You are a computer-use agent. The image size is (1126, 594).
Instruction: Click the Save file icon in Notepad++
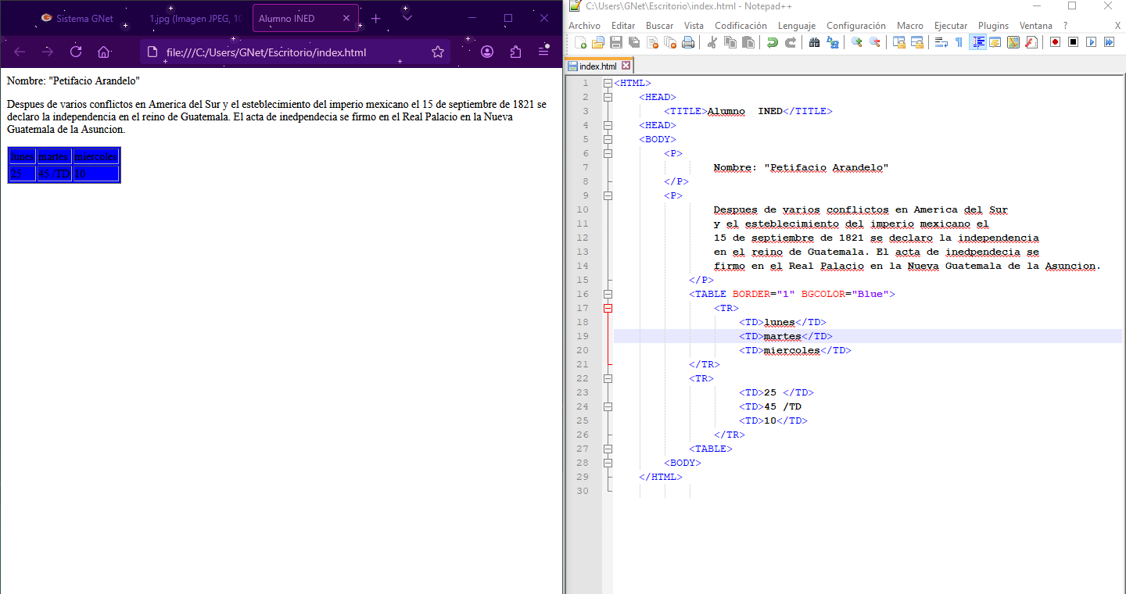[615, 42]
